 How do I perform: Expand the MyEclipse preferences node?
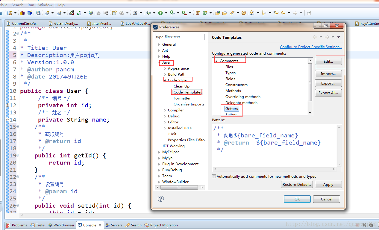point(159,152)
